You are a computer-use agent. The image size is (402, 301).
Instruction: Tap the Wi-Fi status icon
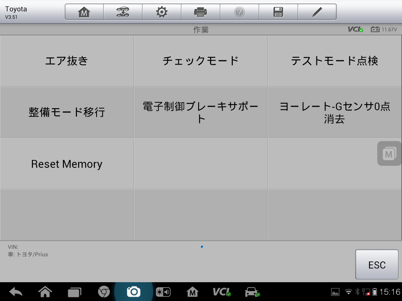click(349, 292)
